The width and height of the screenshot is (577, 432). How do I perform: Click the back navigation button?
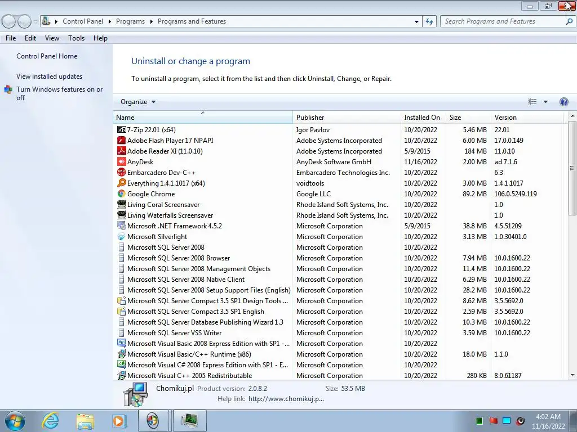[x=9, y=22]
